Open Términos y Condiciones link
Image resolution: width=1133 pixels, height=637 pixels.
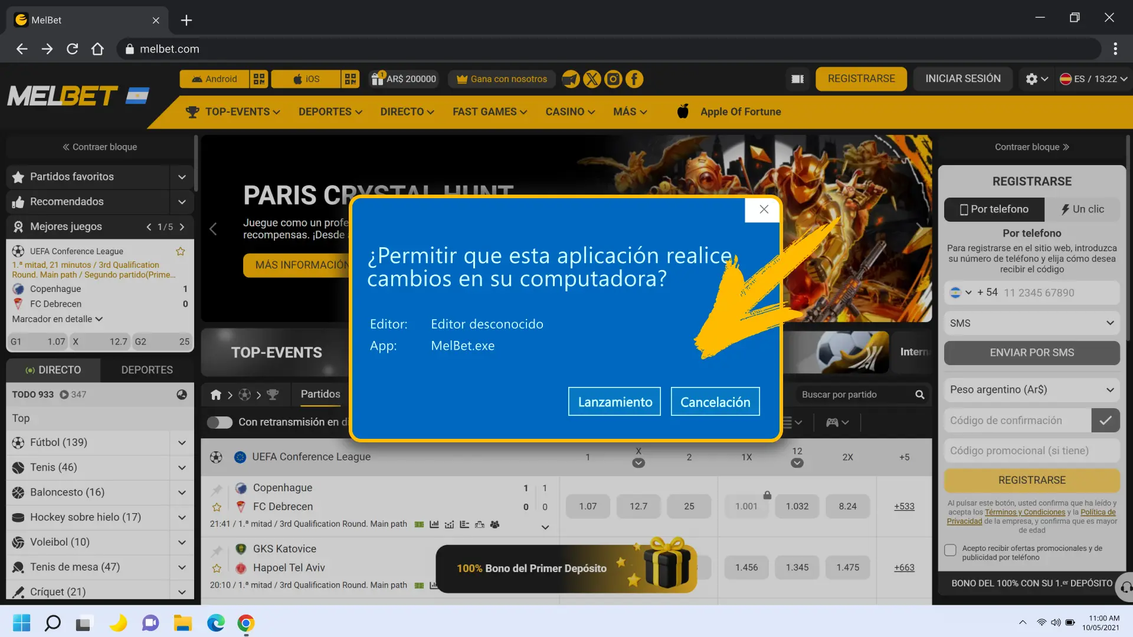(1025, 513)
